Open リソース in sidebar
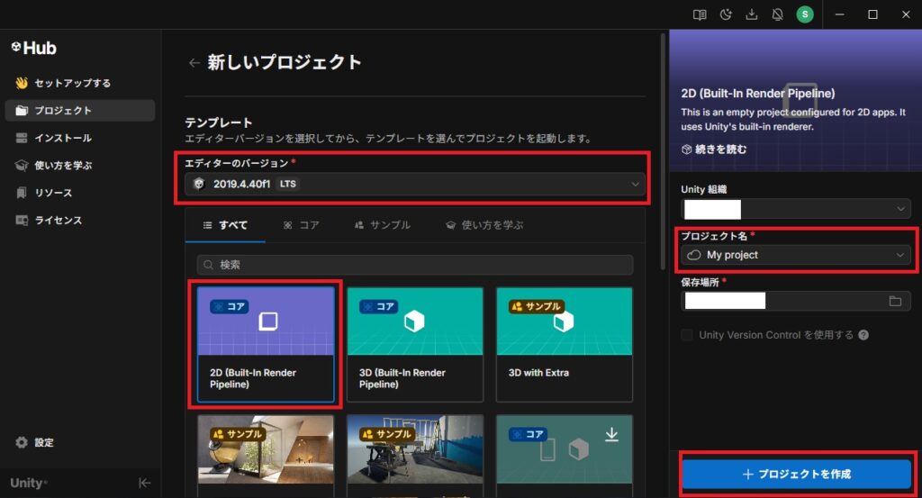 coord(80,193)
